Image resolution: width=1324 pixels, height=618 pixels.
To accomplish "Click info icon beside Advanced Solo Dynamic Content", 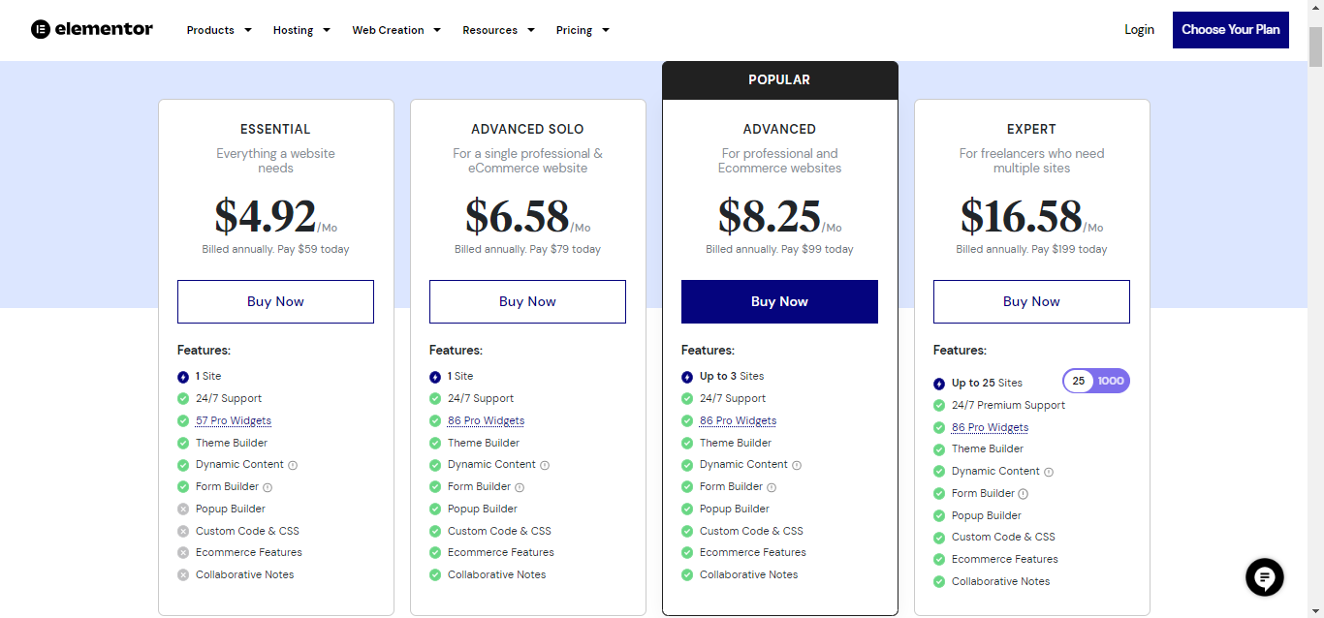I will pyautogui.click(x=545, y=465).
